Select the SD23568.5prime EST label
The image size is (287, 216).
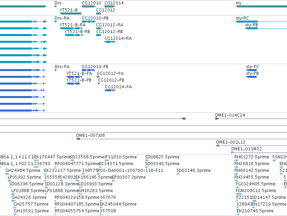click(87, 157)
